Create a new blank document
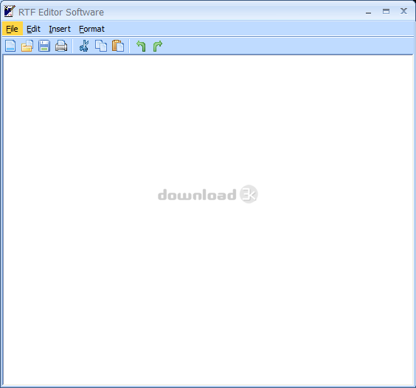The height and width of the screenshot is (388, 416). pos(10,46)
